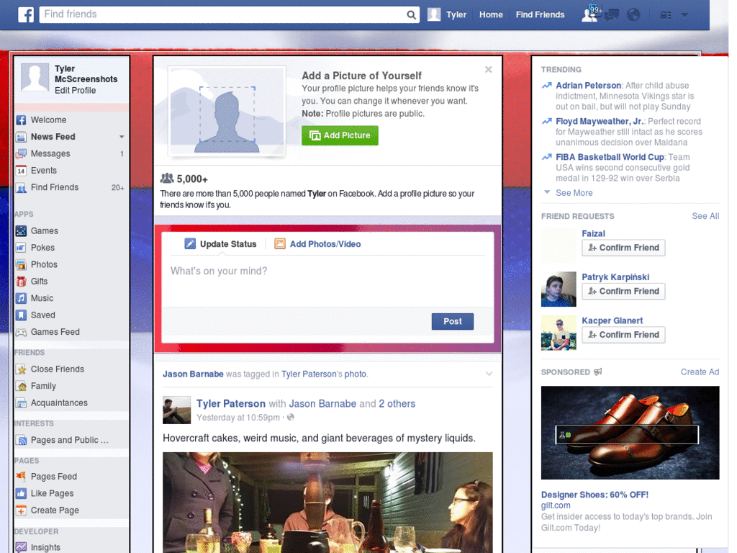
Task: Focus the What's on your mind box
Action: click(x=327, y=282)
